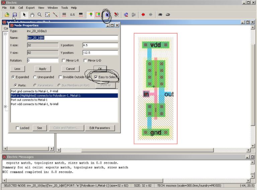Viewport: 257px width, 190px height.
Task: Click the Apply button
Action: click(x=42, y=69)
